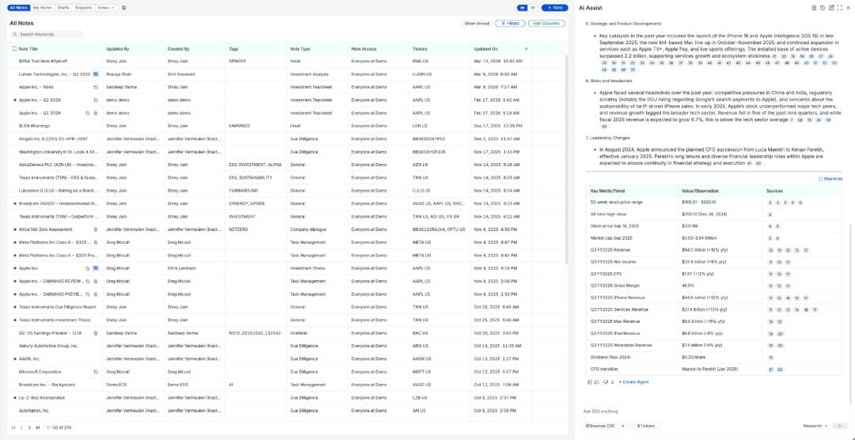Click the send arrow in AI Assist
855x440 pixels.
840,426
